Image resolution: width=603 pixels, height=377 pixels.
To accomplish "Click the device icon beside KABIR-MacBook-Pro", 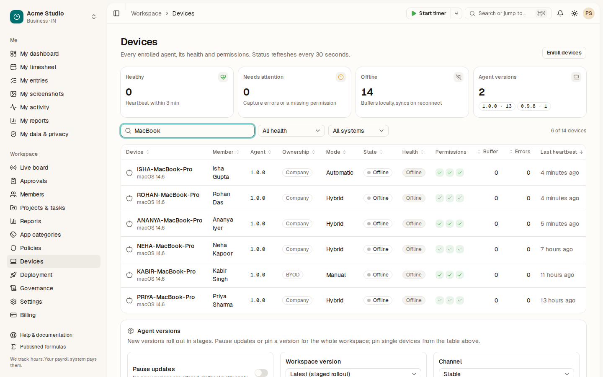I will [x=129, y=275].
